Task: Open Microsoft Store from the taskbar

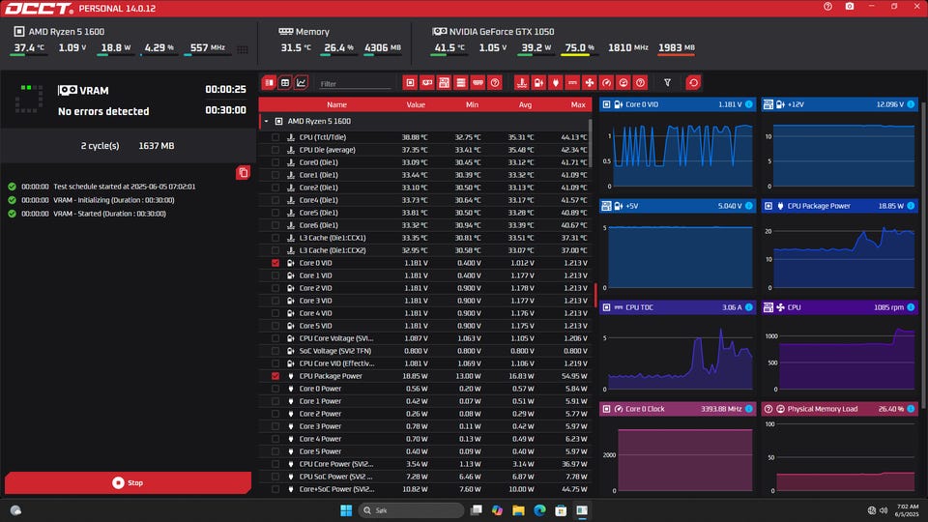Action: pyautogui.click(x=561, y=510)
